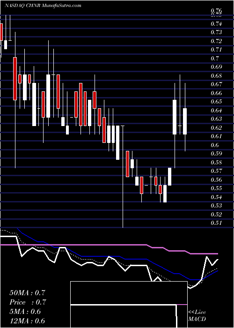This screenshot has width=234, height=328.
Task: Click the 0.68 price axis label
Action: (x=216, y=76)
